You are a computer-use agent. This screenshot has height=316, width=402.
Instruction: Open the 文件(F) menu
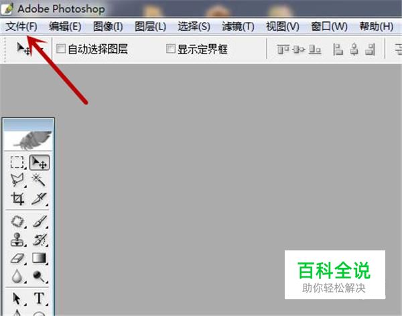point(21,26)
